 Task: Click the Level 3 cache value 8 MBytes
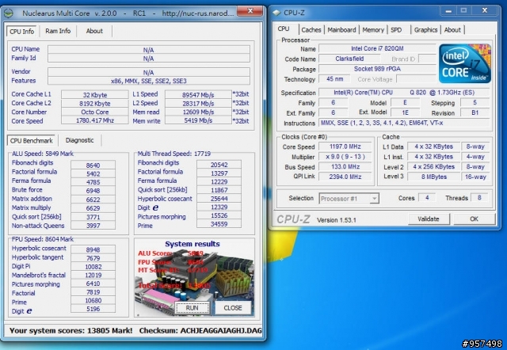[434, 177]
